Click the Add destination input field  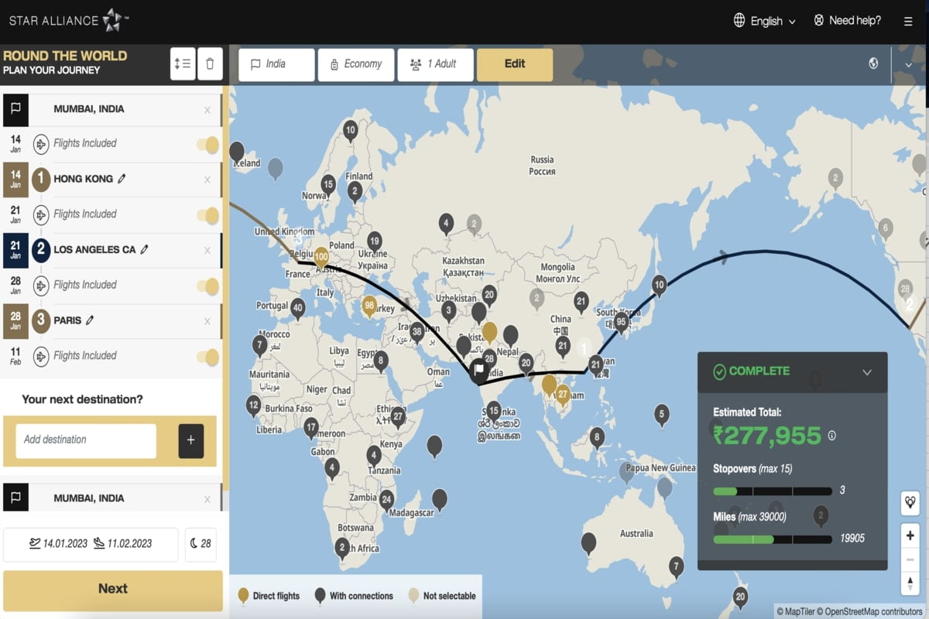click(x=86, y=440)
